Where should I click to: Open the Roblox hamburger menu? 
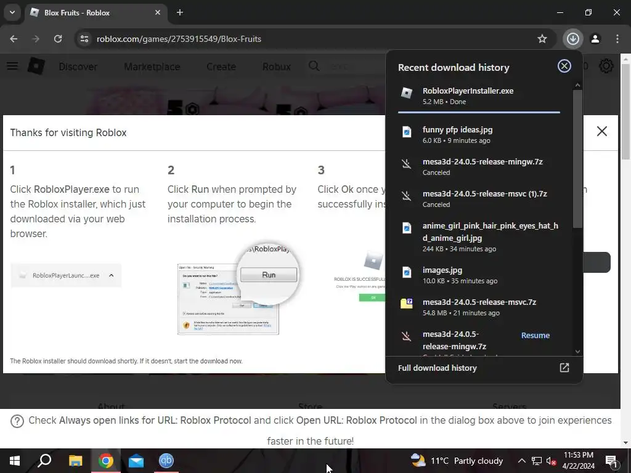(x=12, y=66)
